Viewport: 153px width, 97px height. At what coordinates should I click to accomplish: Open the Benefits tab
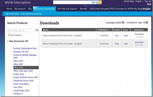click(x=83, y=9)
